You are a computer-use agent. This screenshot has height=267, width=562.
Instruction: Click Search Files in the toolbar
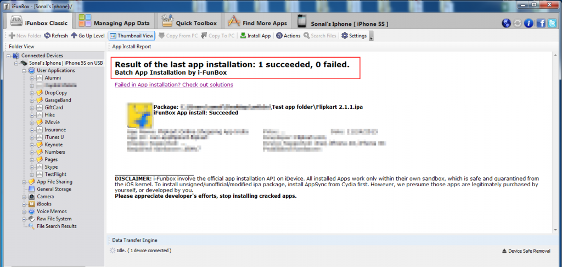click(320, 36)
